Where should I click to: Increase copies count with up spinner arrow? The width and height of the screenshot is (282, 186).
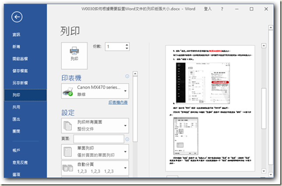(127, 45)
